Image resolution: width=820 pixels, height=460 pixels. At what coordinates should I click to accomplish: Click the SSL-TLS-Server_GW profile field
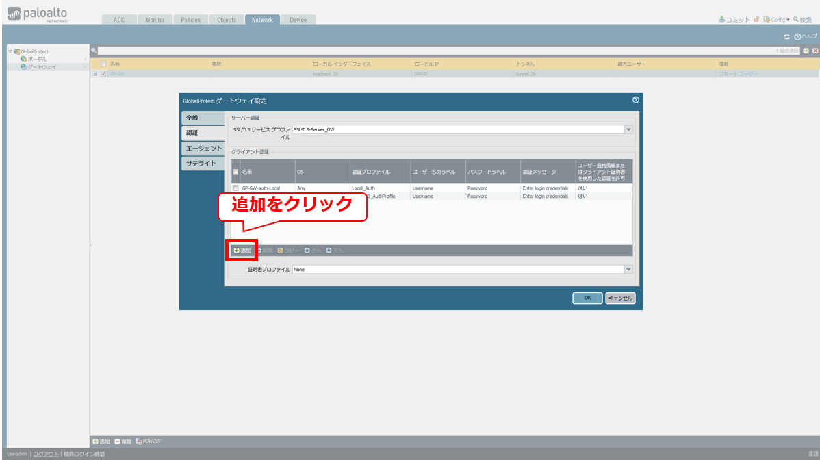click(458, 129)
